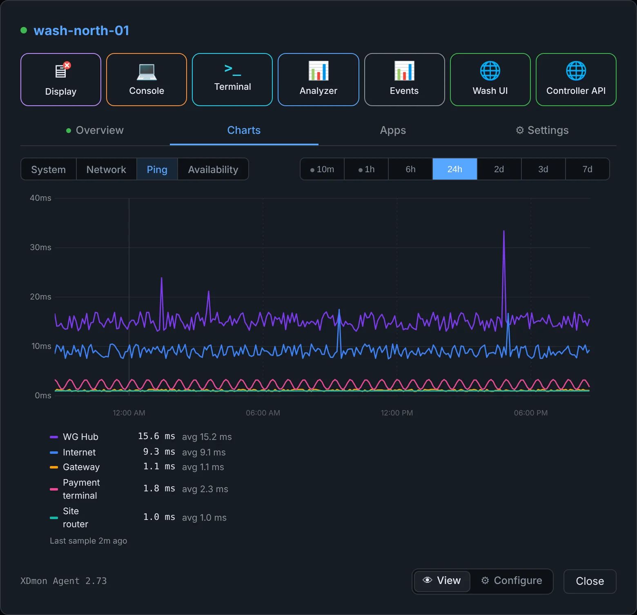Open the Terminal prompt tile

click(232, 80)
